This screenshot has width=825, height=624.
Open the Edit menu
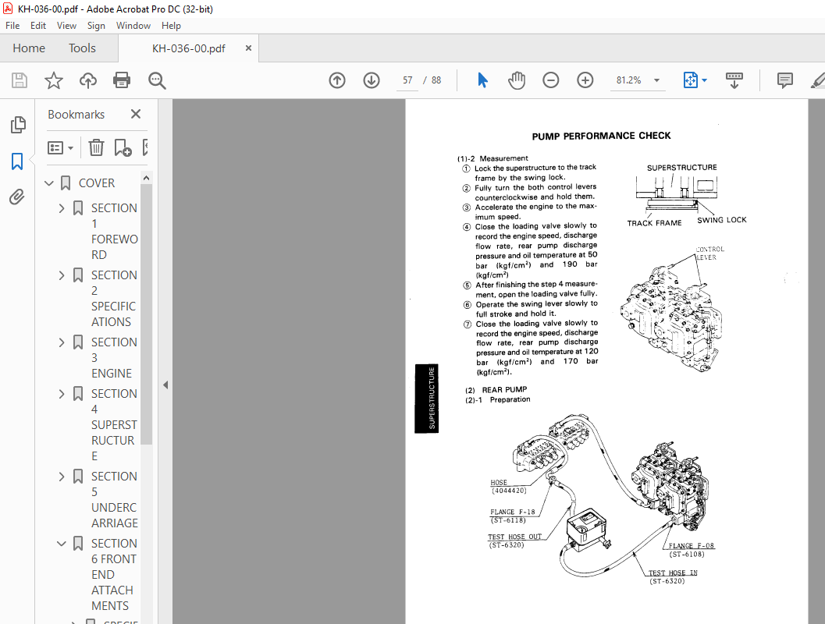click(38, 25)
